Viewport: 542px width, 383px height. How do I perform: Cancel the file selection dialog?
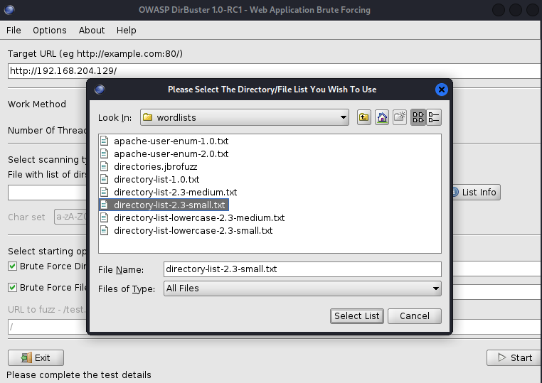(415, 316)
